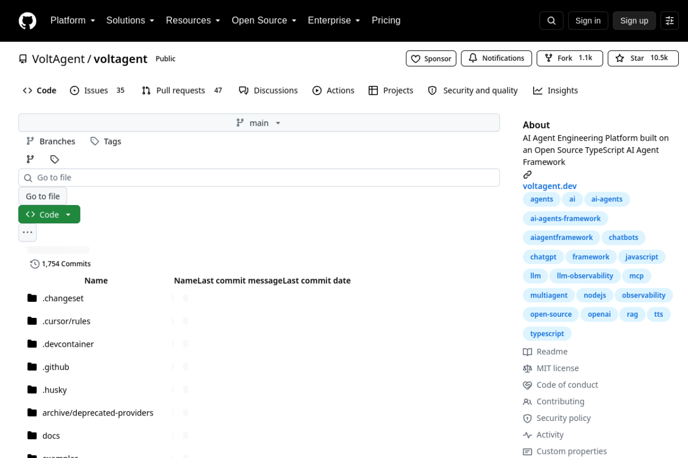Expand the Open Source menu
The width and height of the screenshot is (688, 458).
[x=264, y=20]
